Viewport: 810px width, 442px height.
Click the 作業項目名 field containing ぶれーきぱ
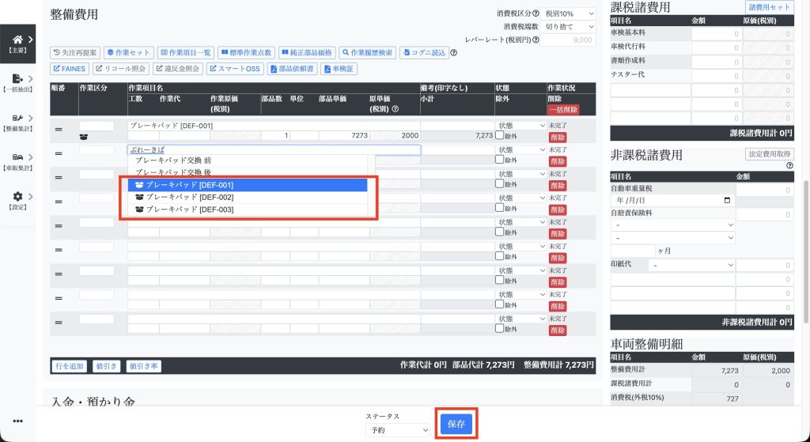click(274, 149)
